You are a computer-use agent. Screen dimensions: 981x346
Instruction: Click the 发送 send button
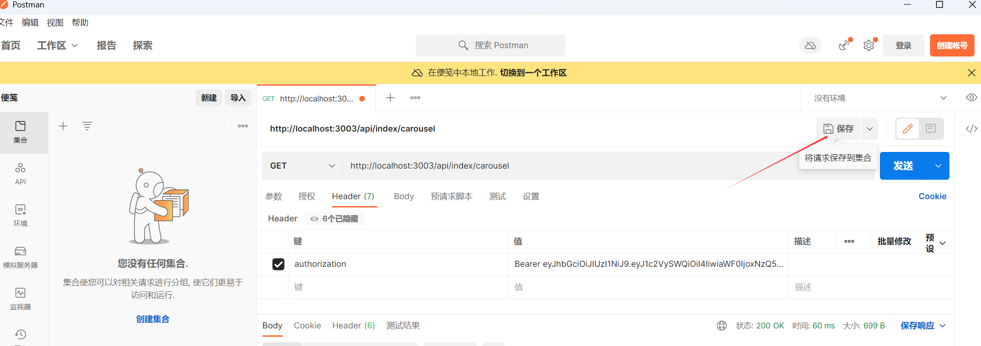tap(903, 166)
